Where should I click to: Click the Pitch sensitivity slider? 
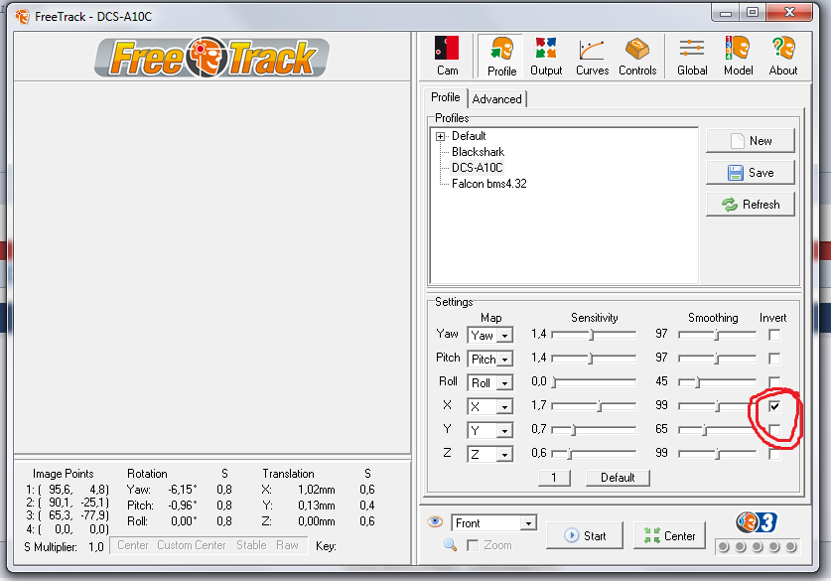594,359
